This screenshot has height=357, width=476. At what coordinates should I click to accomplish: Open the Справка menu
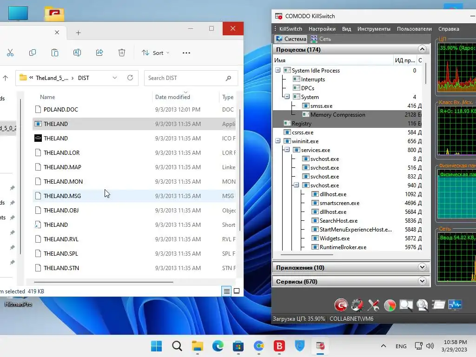[x=449, y=29]
